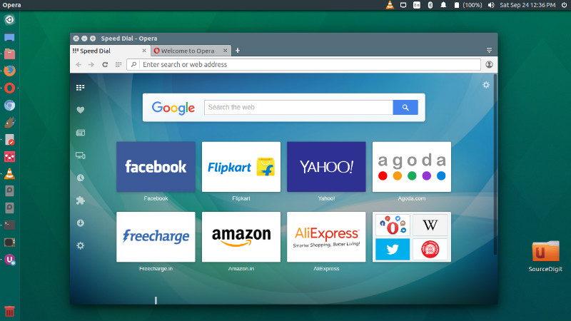
Task: Open the tab menu icon at the tab bar's right end
Action: (489, 50)
